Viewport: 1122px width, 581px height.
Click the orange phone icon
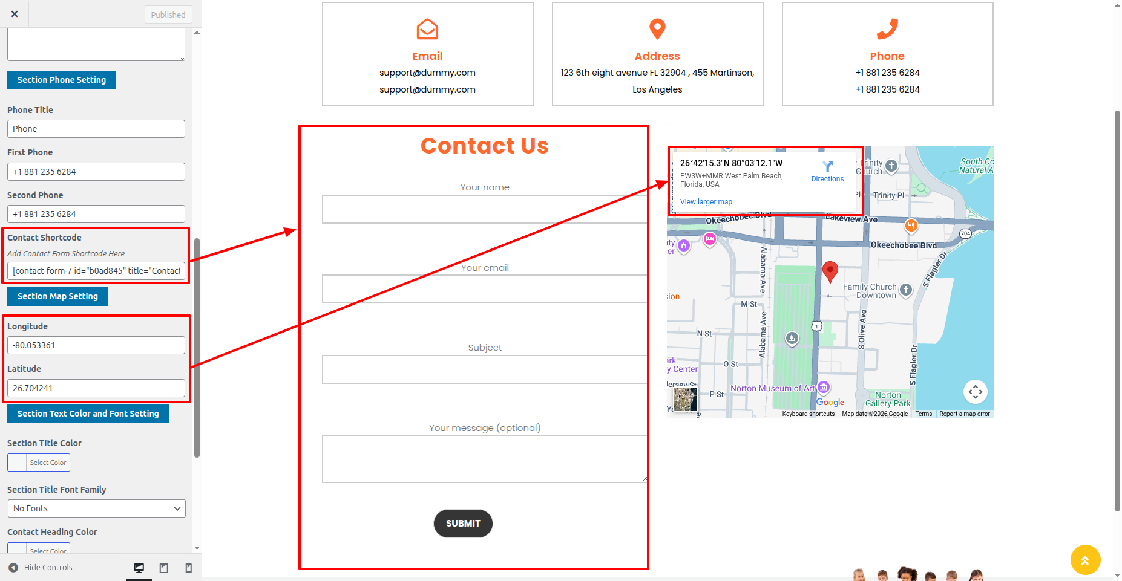pos(887,29)
